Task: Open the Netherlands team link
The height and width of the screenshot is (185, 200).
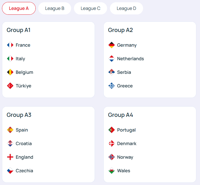Action: (x=130, y=59)
